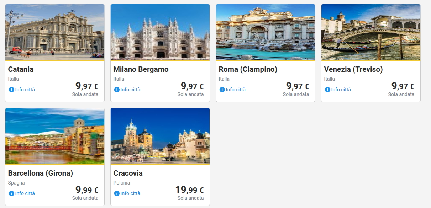Click the info icon for Venezia (Treviso)
The image size is (431, 208).
[x=327, y=90]
